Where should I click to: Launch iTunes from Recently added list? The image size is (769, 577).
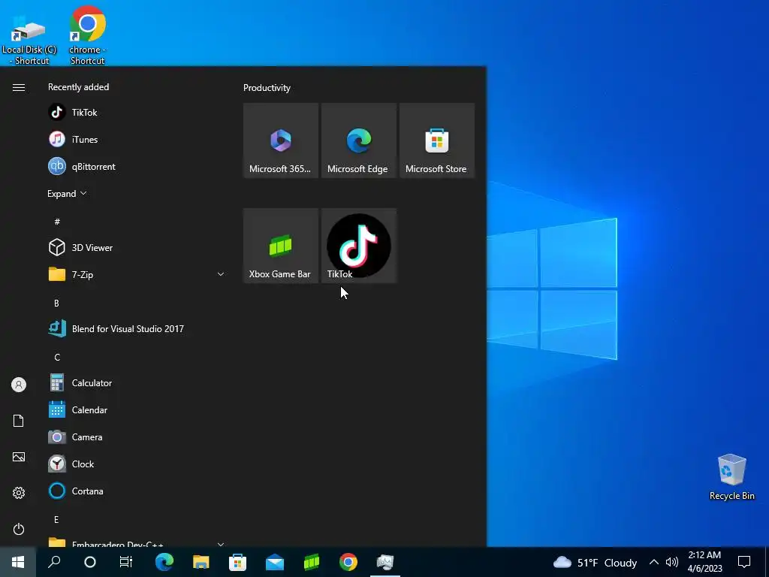point(137,139)
